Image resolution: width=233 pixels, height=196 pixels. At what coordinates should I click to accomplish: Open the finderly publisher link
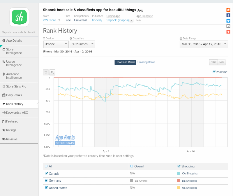coord(97,20)
